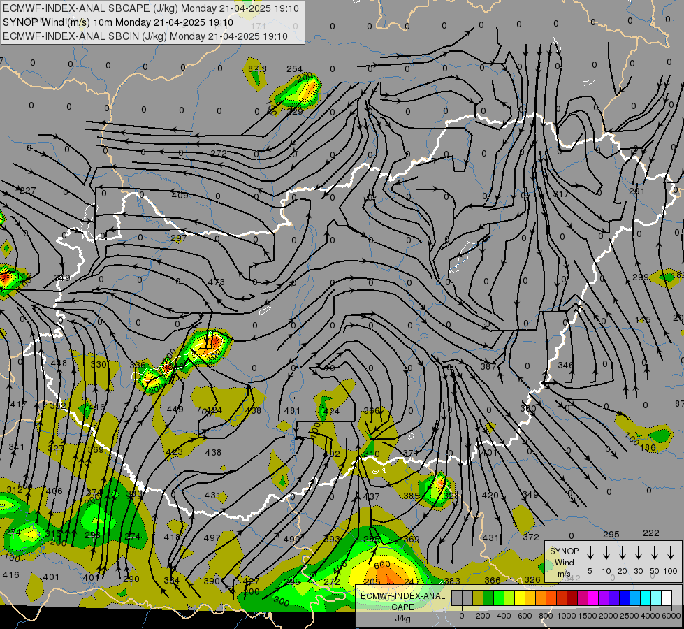Click the 222 value above wind legend

coord(651,533)
